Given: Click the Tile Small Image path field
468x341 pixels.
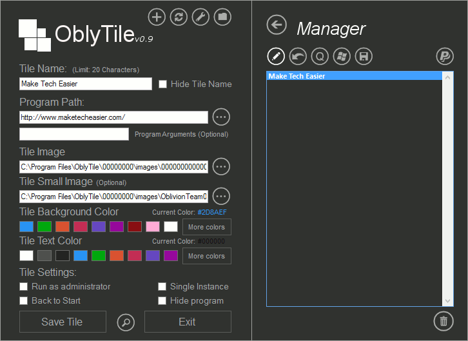Looking at the screenshot, I should [113, 197].
